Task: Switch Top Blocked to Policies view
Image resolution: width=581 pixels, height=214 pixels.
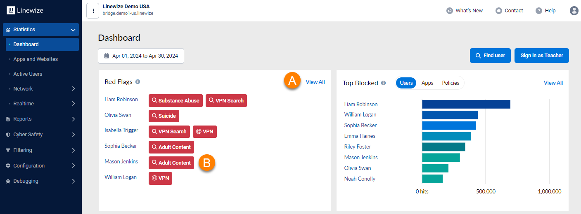Action: [451, 83]
